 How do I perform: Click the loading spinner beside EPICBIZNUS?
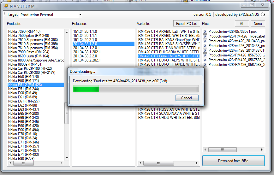click(263, 15)
